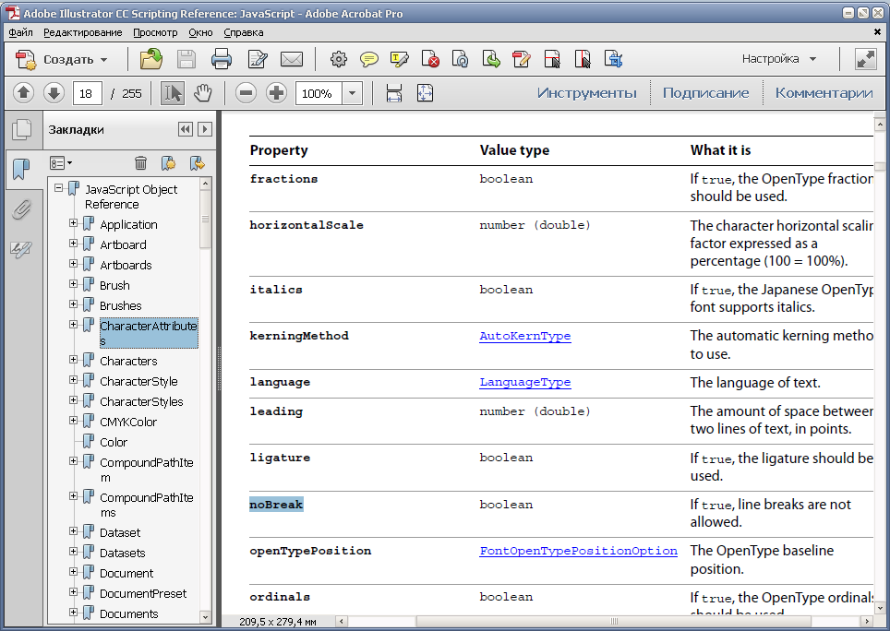Click the zoom in plus button
The height and width of the screenshot is (631, 890).
tap(276, 93)
